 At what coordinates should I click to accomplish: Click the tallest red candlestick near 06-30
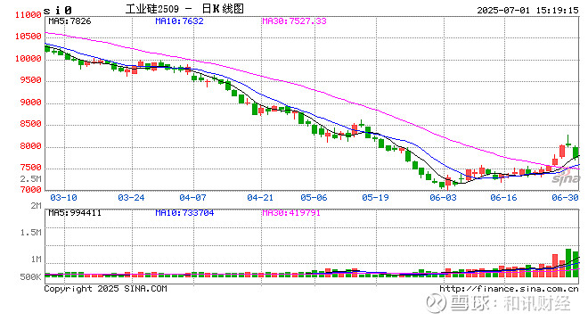(562, 152)
